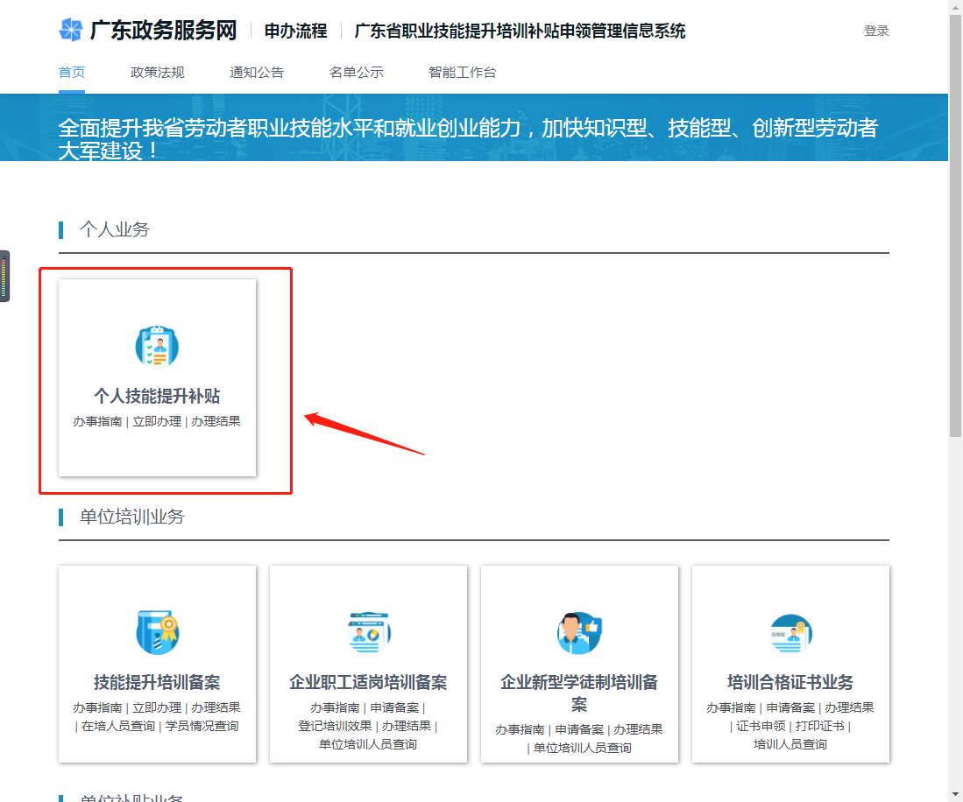Click 办理结果 under 培训合格证书业务
The width and height of the screenshot is (963, 802).
pos(849,707)
